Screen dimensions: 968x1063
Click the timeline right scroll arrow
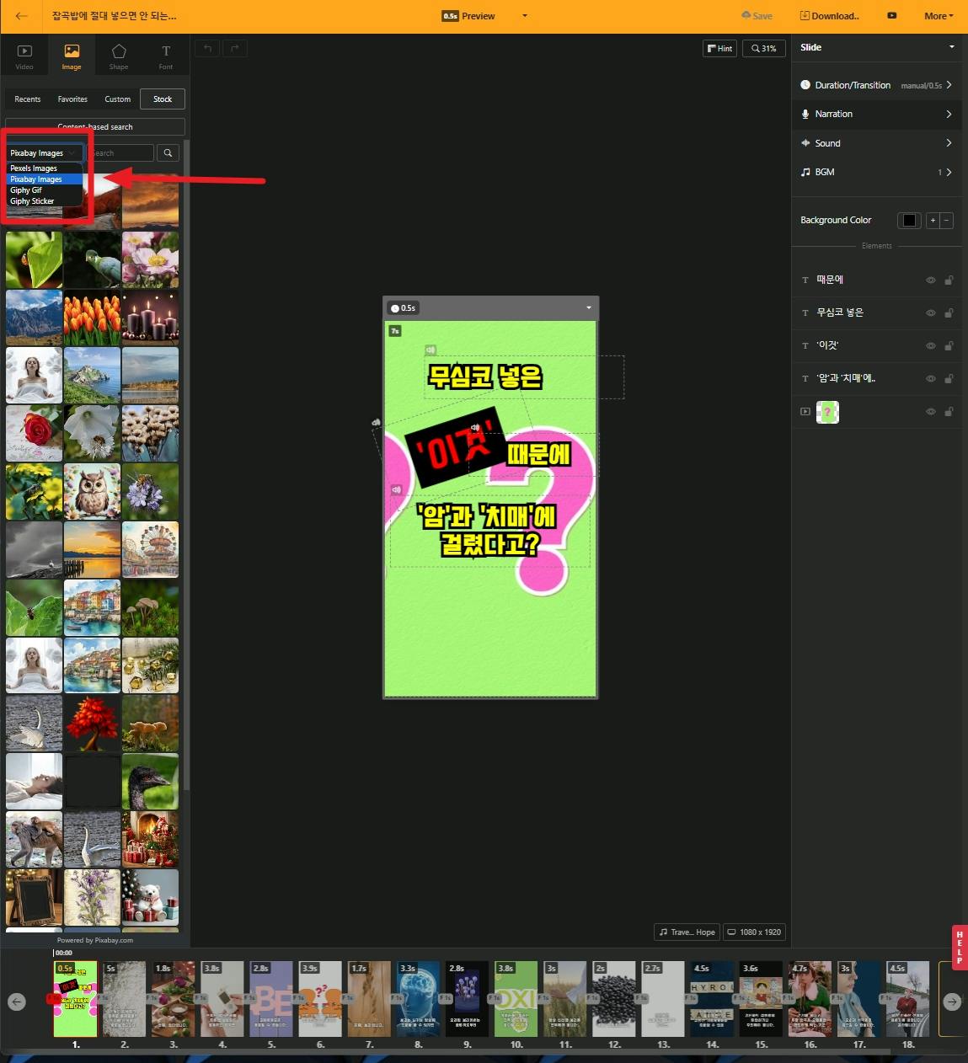[x=951, y=1002]
